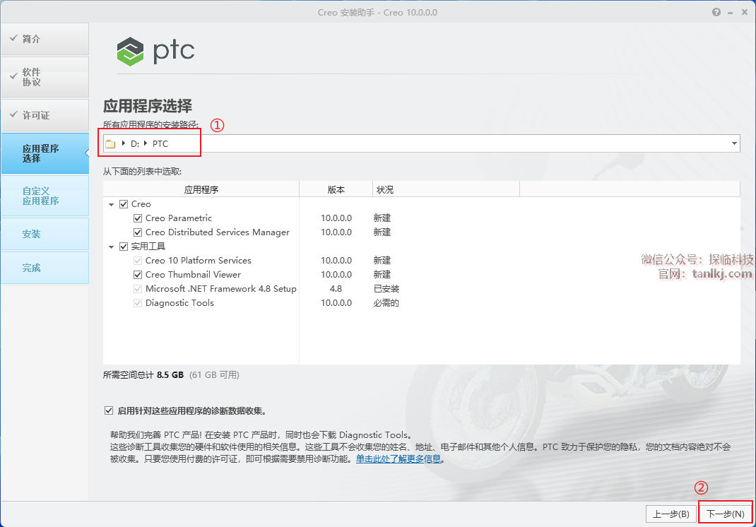Click PTC segment in install path
Image resolution: width=756 pixels, height=527 pixels.
click(x=160, y=143)
